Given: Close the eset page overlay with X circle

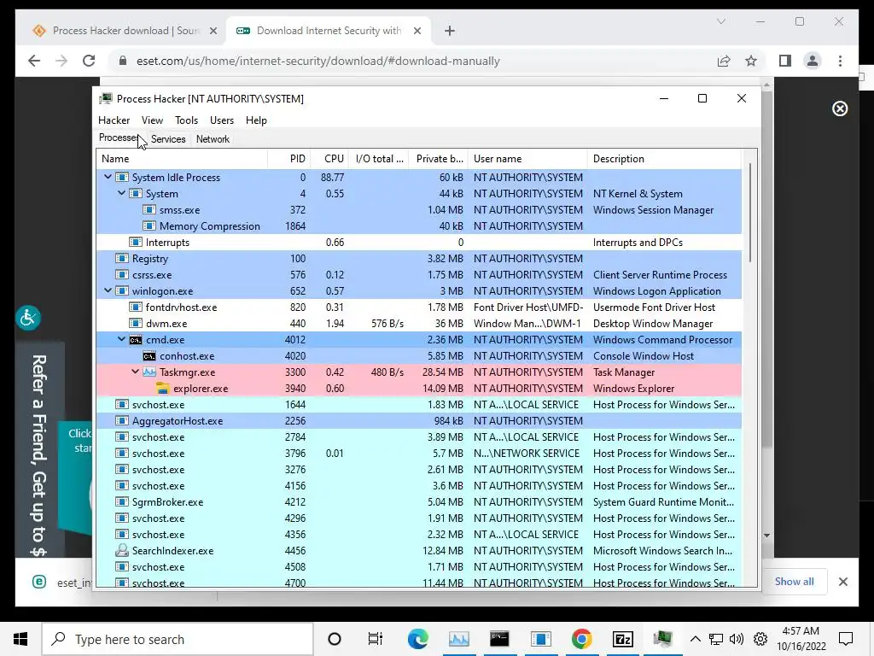Looking at the screenshot, I should click(x=840, y=108).
